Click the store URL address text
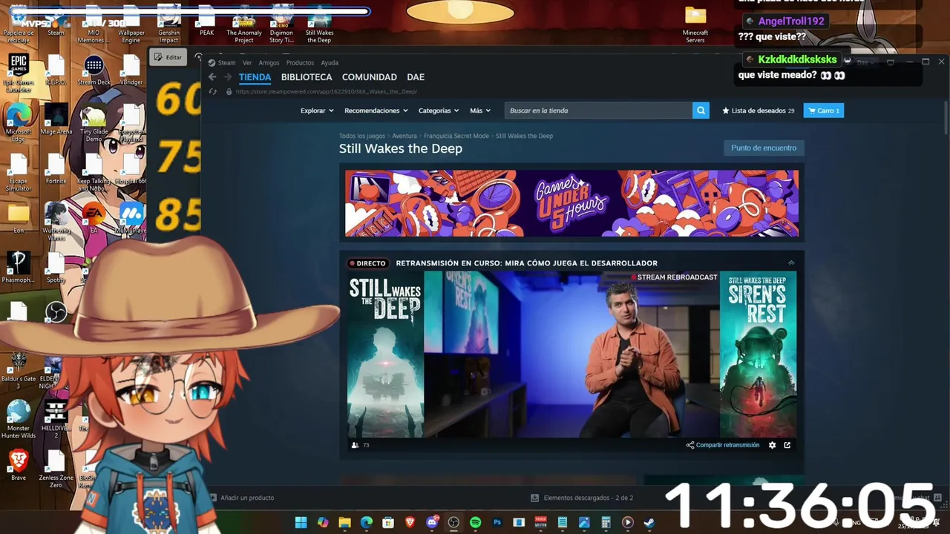Image resolution: width=950 pixels, height=534 pixels. 326,92
